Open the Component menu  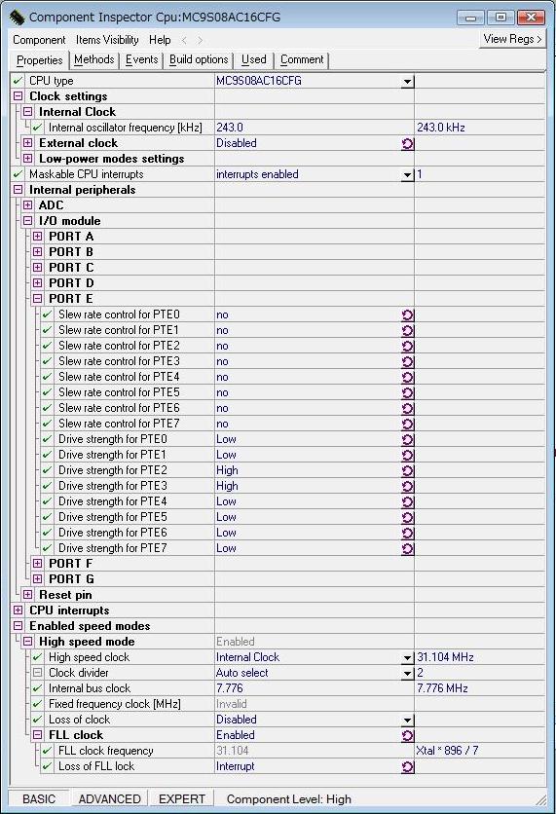(x=39, y=40)
